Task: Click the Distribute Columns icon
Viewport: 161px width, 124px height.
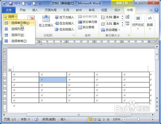Action: tap(128, 23)
